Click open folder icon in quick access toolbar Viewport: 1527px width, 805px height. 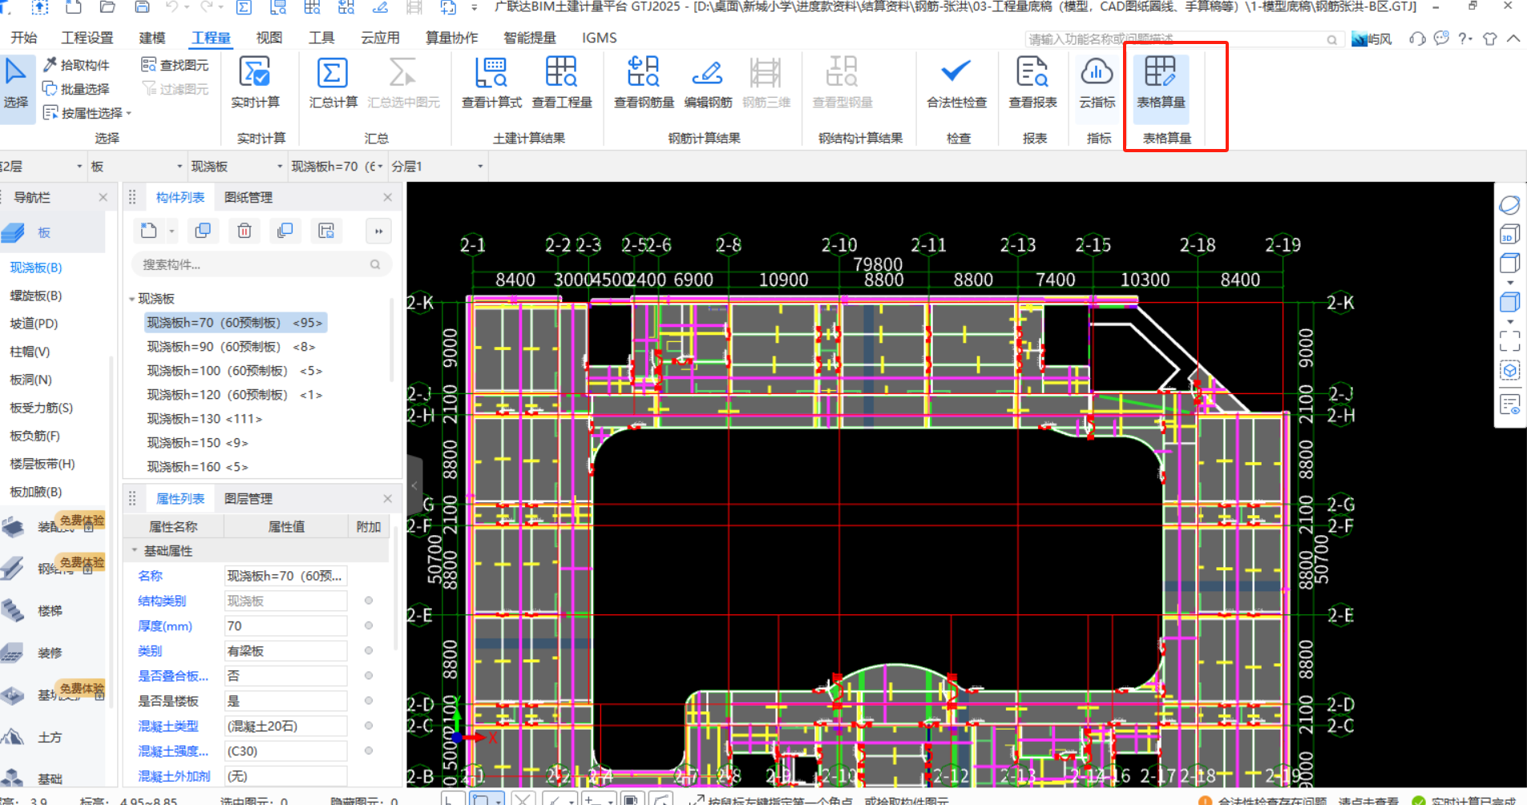(107, 7)
